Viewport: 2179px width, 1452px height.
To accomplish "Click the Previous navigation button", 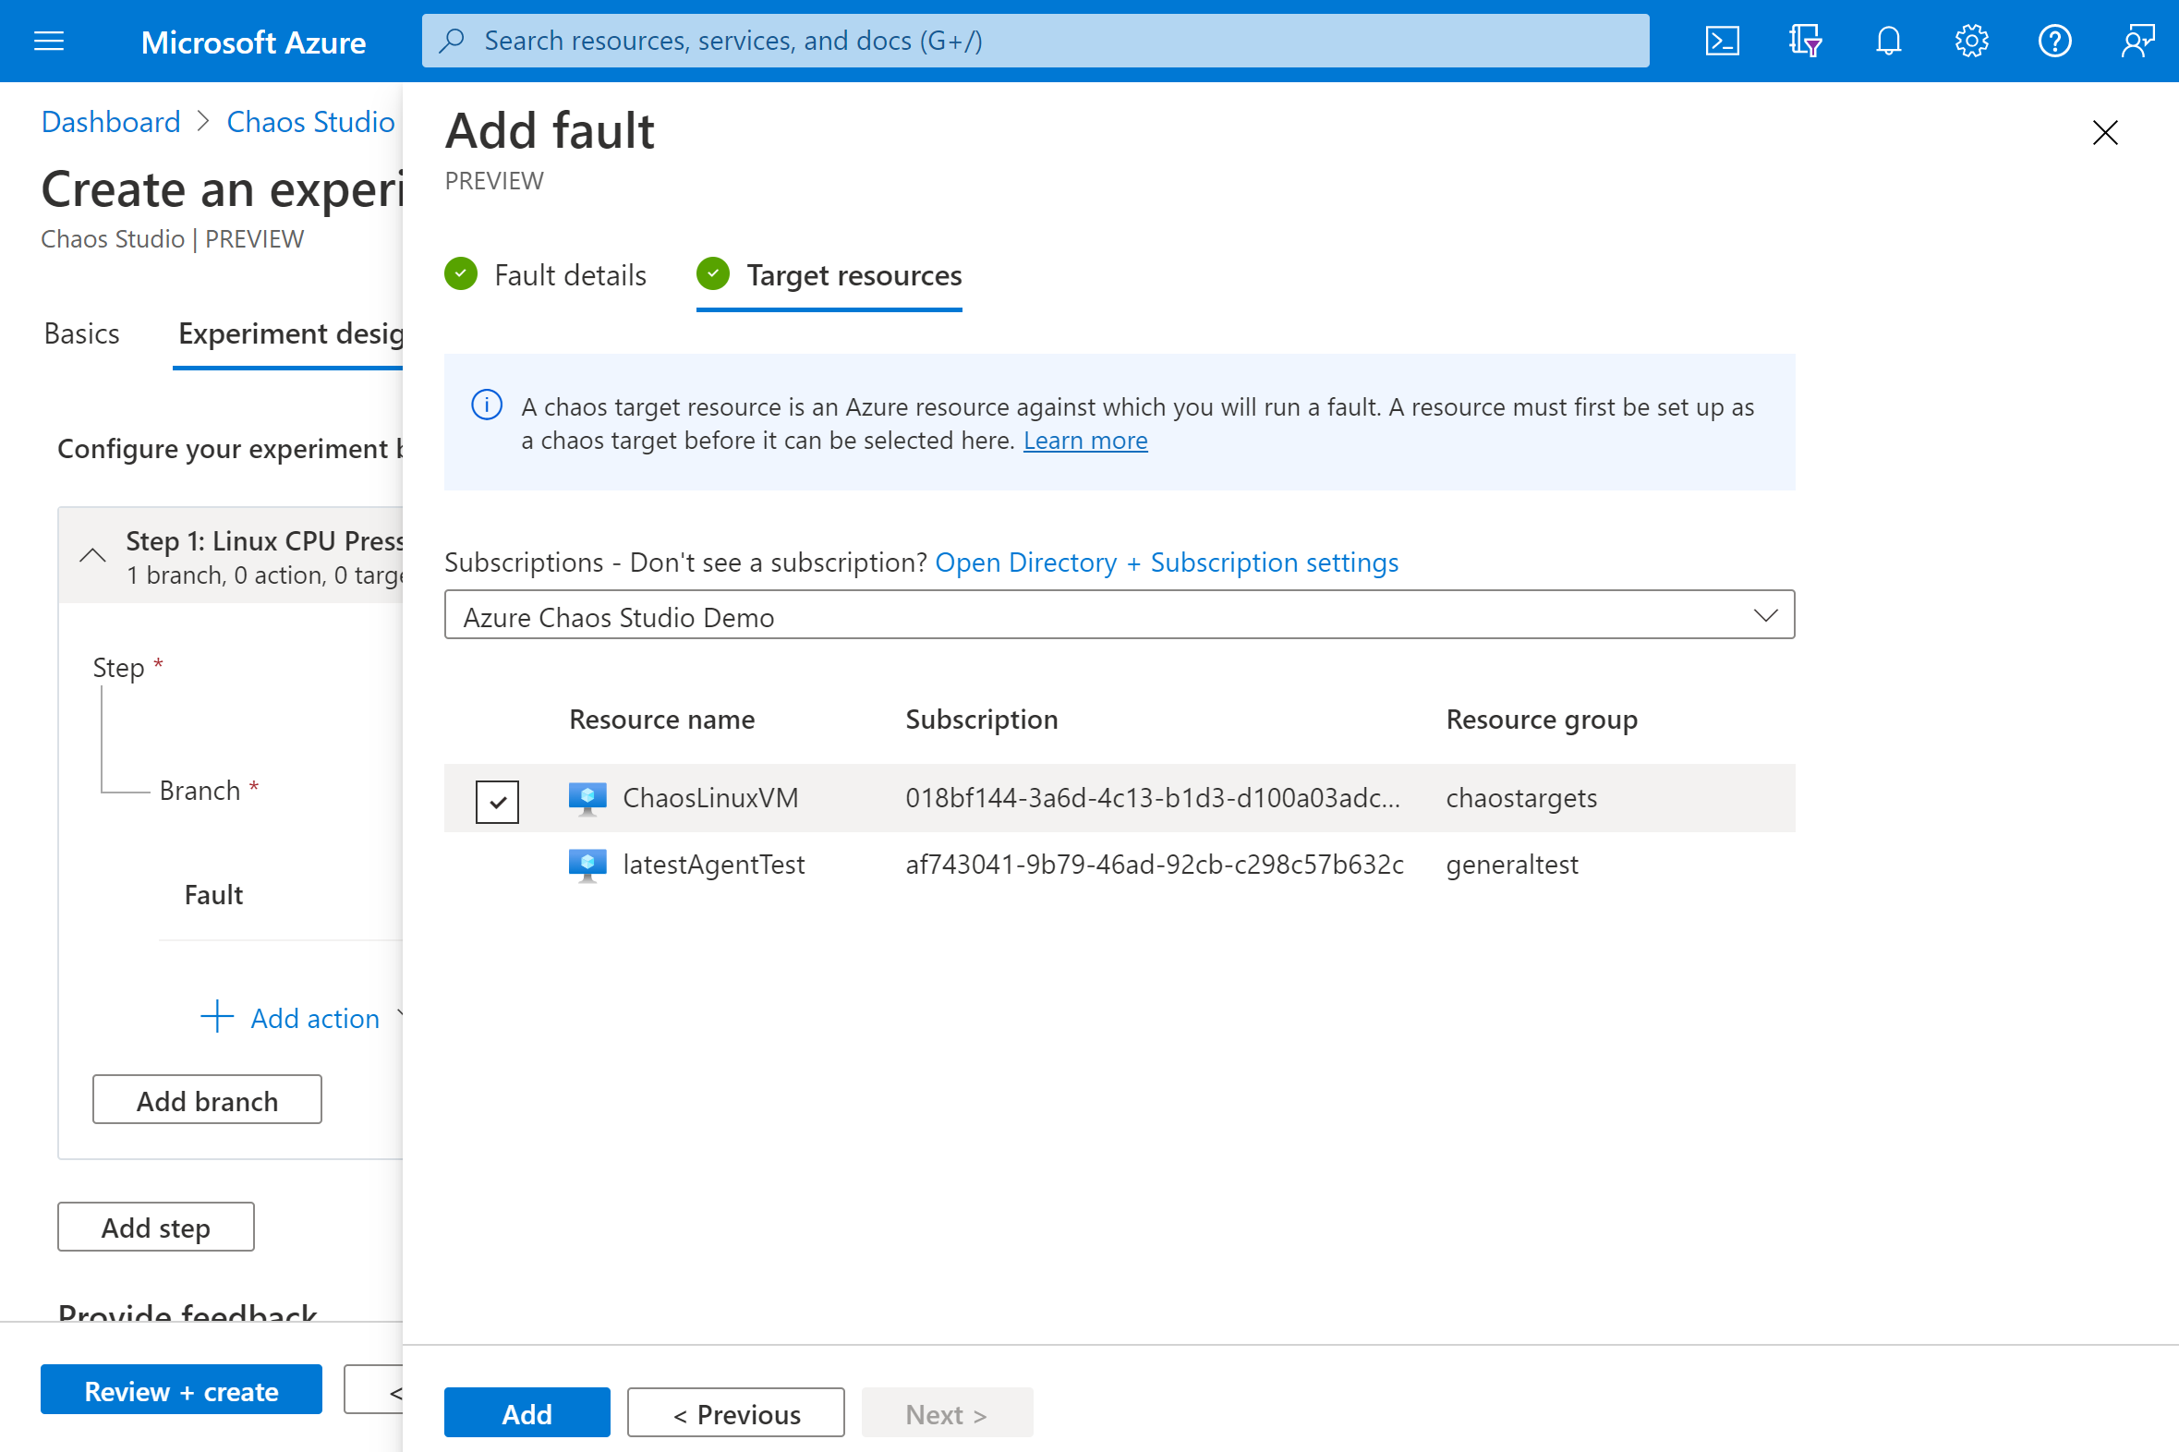I will pyautogui.click(x=735, y=1411).
